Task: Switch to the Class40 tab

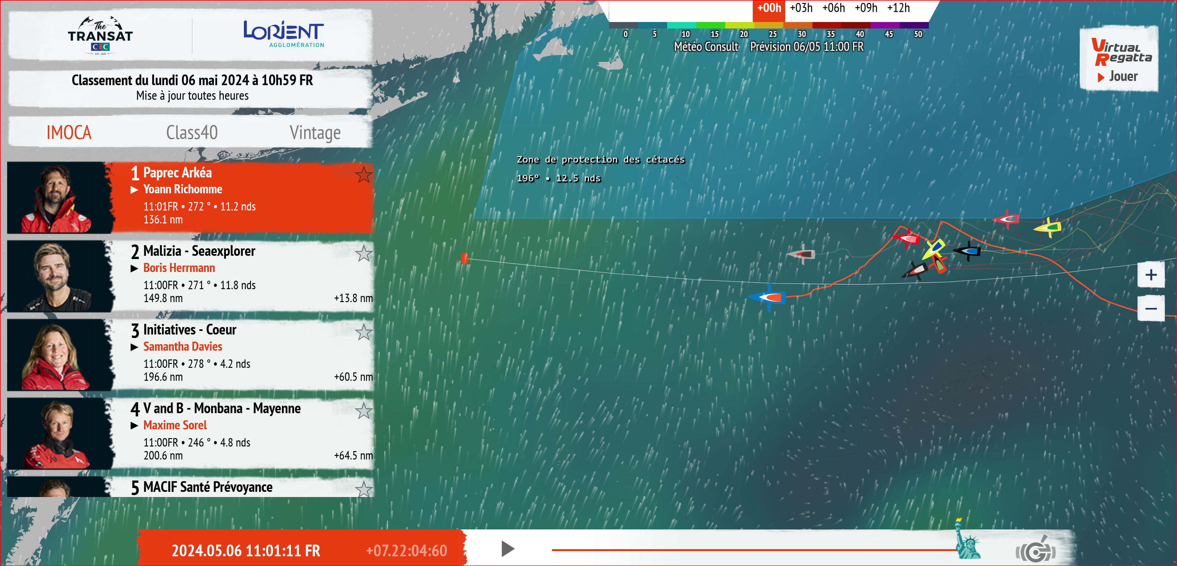Action: tap(192, 133)
